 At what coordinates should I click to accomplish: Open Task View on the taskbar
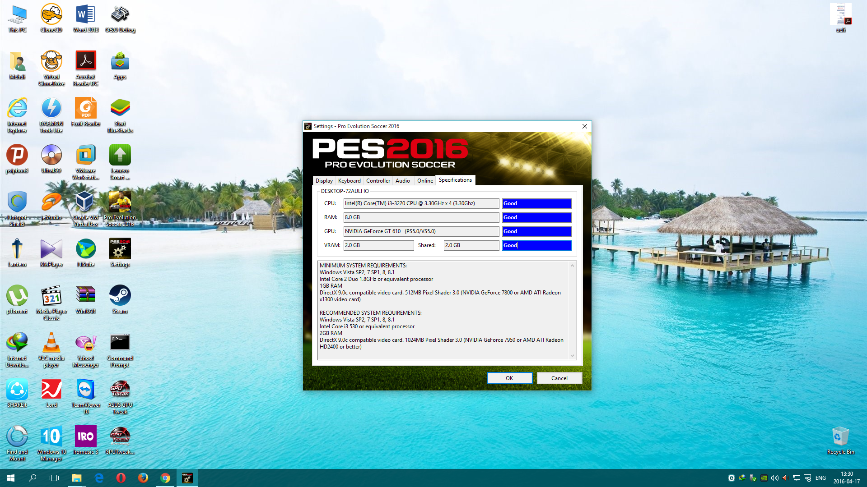[54, 478]
